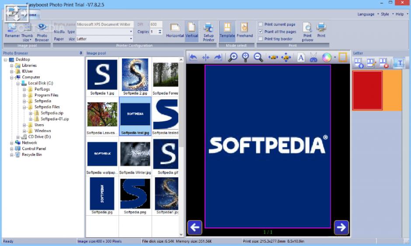Select the Softpedia Files folder
The width and height of the screenshot is (411, 246).
pos(47,107)
